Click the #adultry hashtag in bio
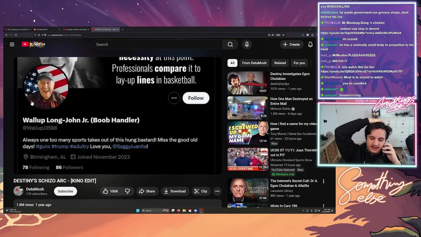 pos(79,146)
